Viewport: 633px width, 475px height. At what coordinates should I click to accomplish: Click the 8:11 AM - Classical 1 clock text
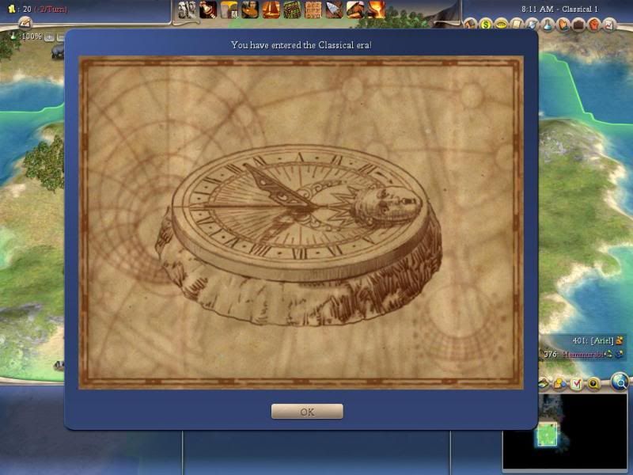coord(559,9)
